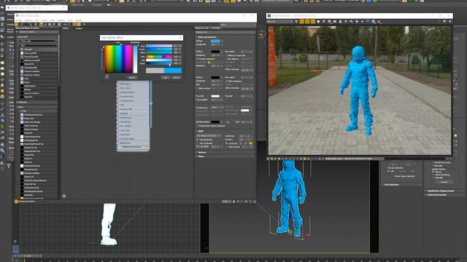467x262 pixels.
Task: Select the Use glossiness radio button
Action: point(198,139)
